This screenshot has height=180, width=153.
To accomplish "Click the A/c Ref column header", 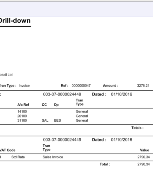I will pos(23,105).
